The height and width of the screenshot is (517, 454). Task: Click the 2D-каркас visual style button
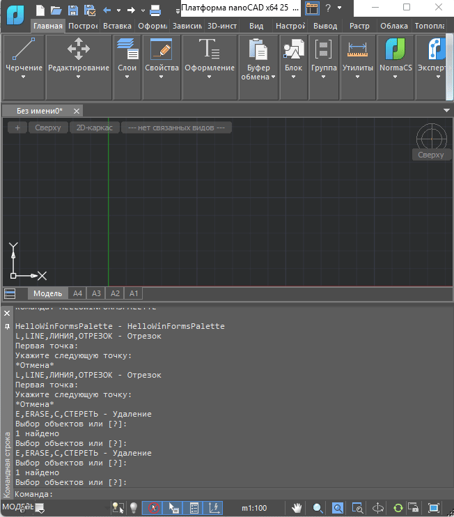point(95,128)
